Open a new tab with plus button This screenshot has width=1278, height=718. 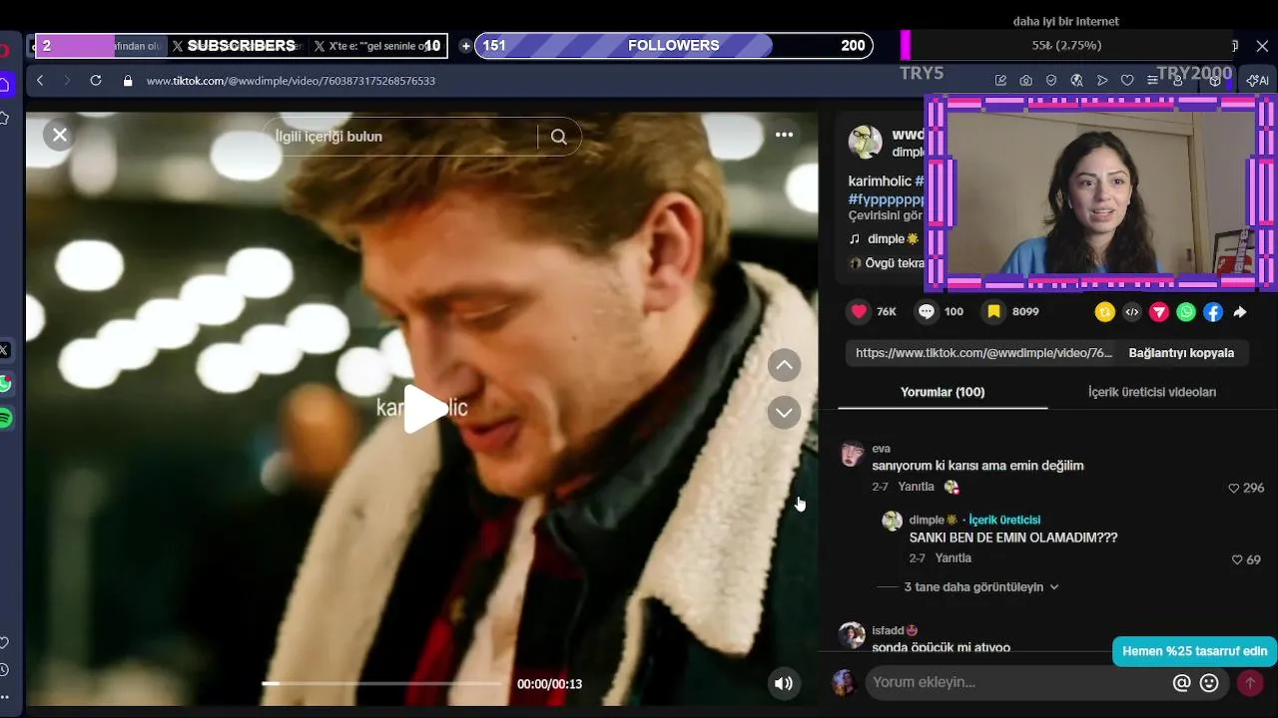click(465, 46)
